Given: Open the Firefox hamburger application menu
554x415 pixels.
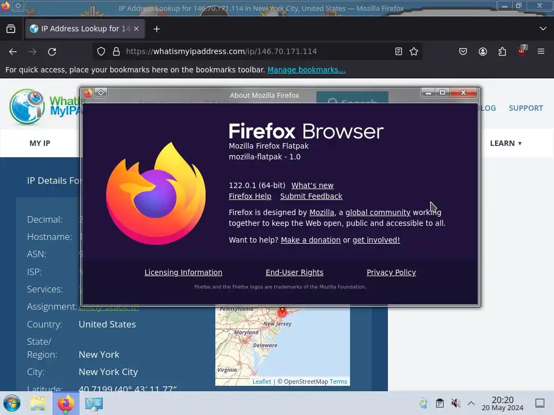Looking at the screenshot, I should (x=541, y=51).
